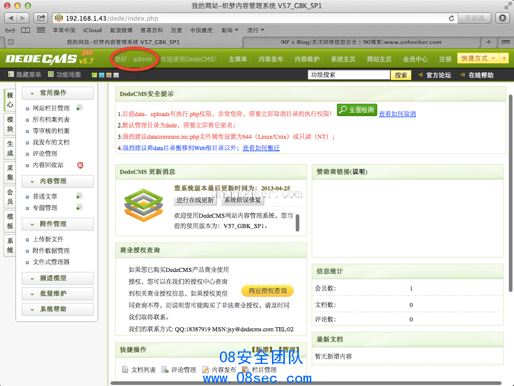
Task: Open the 功能地图 icon link
Action: (x=51, y=74)
